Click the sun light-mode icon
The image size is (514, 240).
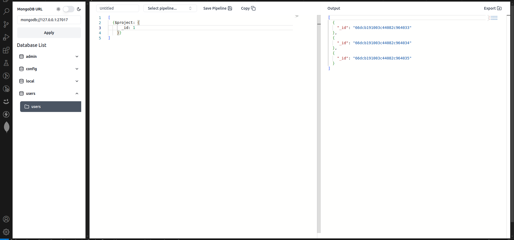[58, 9]
